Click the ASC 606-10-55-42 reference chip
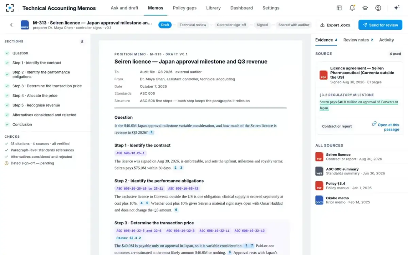 coord(183,189)
